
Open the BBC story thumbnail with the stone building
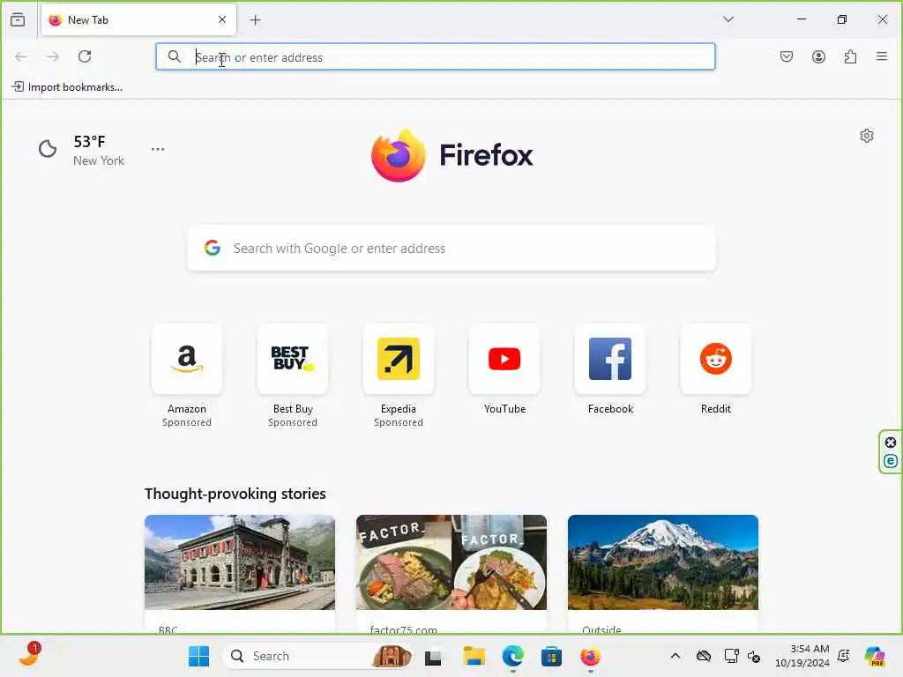[240, 562]
